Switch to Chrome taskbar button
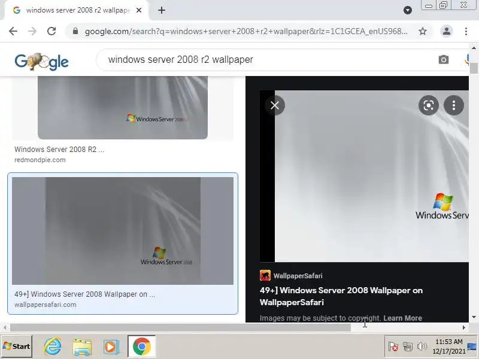Viewport: 479px width, 359px height. (142, 346)
